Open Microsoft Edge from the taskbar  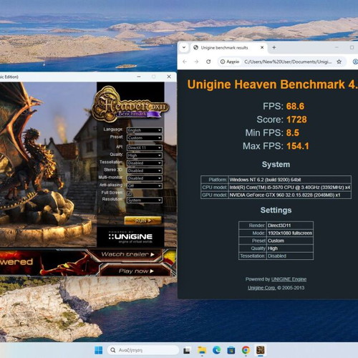[x=217, y=350]
